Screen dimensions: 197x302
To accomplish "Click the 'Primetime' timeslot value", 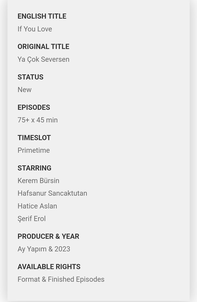I will [x=34, y=150].
